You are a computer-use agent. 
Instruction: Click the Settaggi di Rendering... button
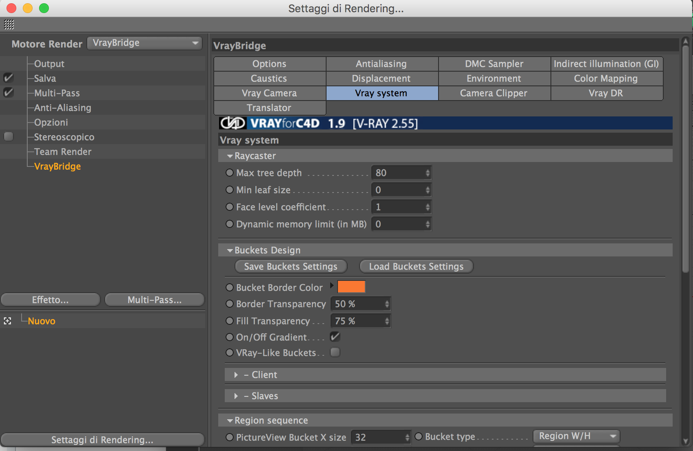coord(103,440)
